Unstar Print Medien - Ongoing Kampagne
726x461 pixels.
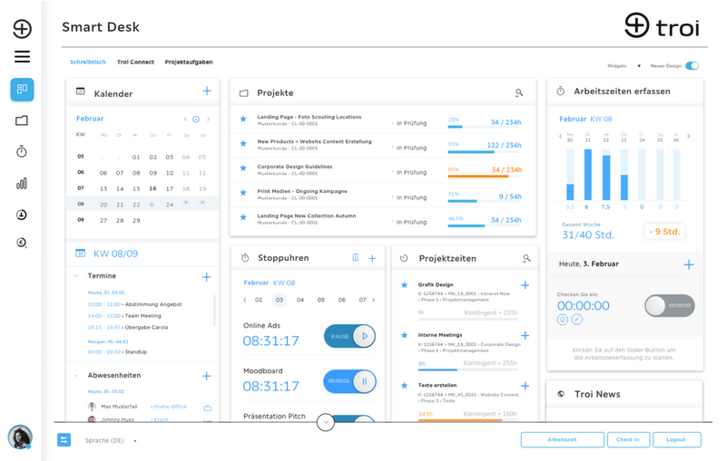pyautogui.click(x=243, y=193)
